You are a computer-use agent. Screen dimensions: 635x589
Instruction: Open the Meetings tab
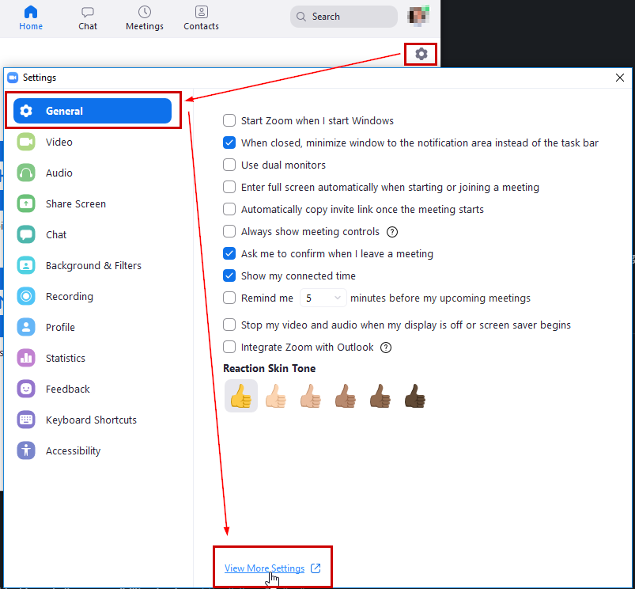145,19
